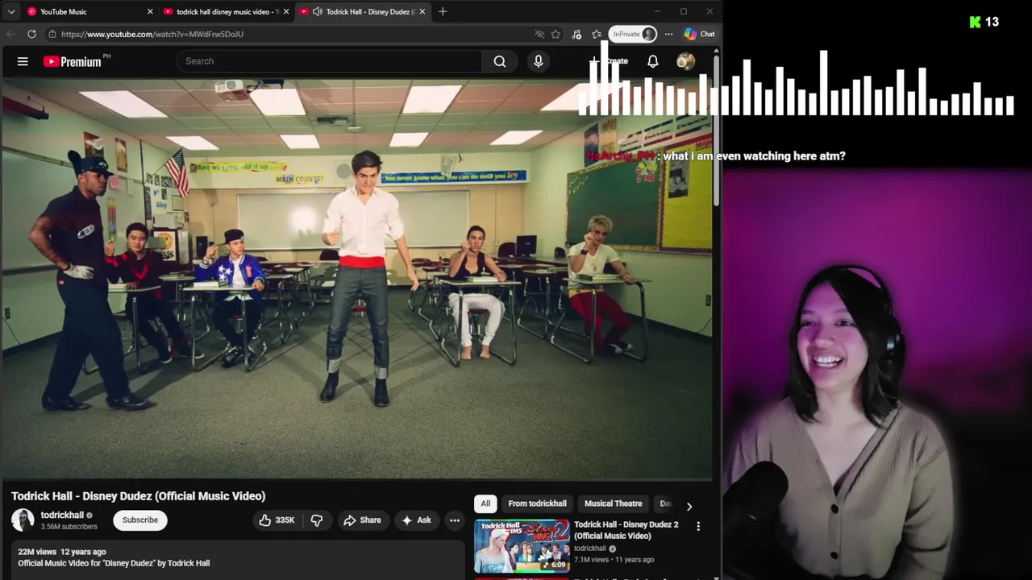Add this page to favorites with the star

coord(556,34)
